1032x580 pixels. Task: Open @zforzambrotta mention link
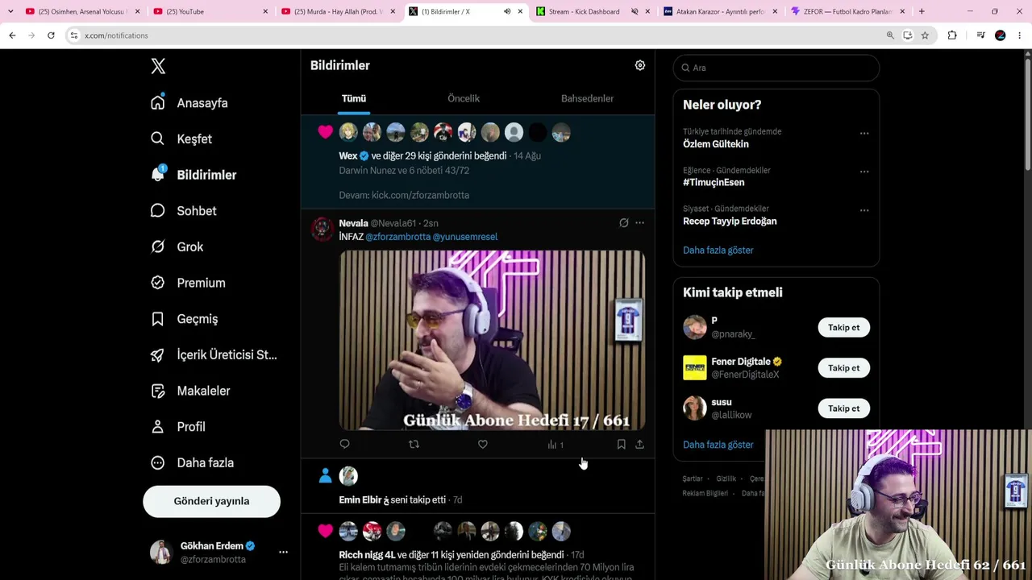click(x=398, y=237)
